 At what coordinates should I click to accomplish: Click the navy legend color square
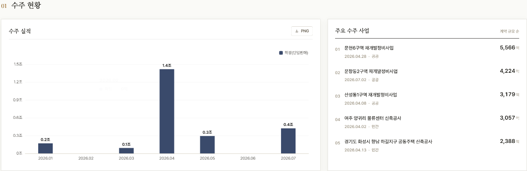click(x=281, y=53)
